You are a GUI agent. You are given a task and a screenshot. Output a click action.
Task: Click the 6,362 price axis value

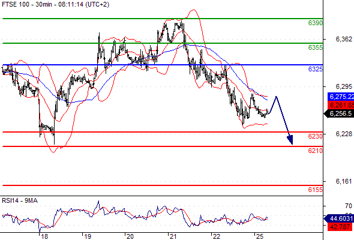click(344, 39)
